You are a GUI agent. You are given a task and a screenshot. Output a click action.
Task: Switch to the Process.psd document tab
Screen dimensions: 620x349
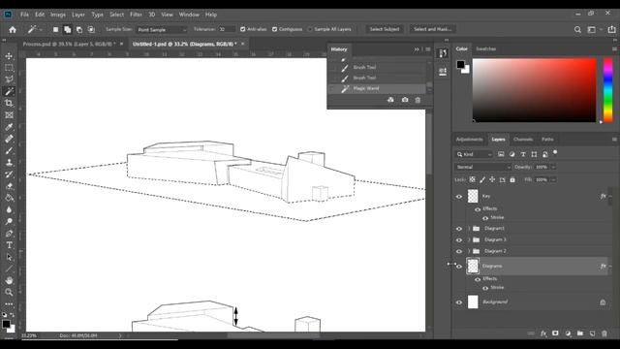click(69, 44)
